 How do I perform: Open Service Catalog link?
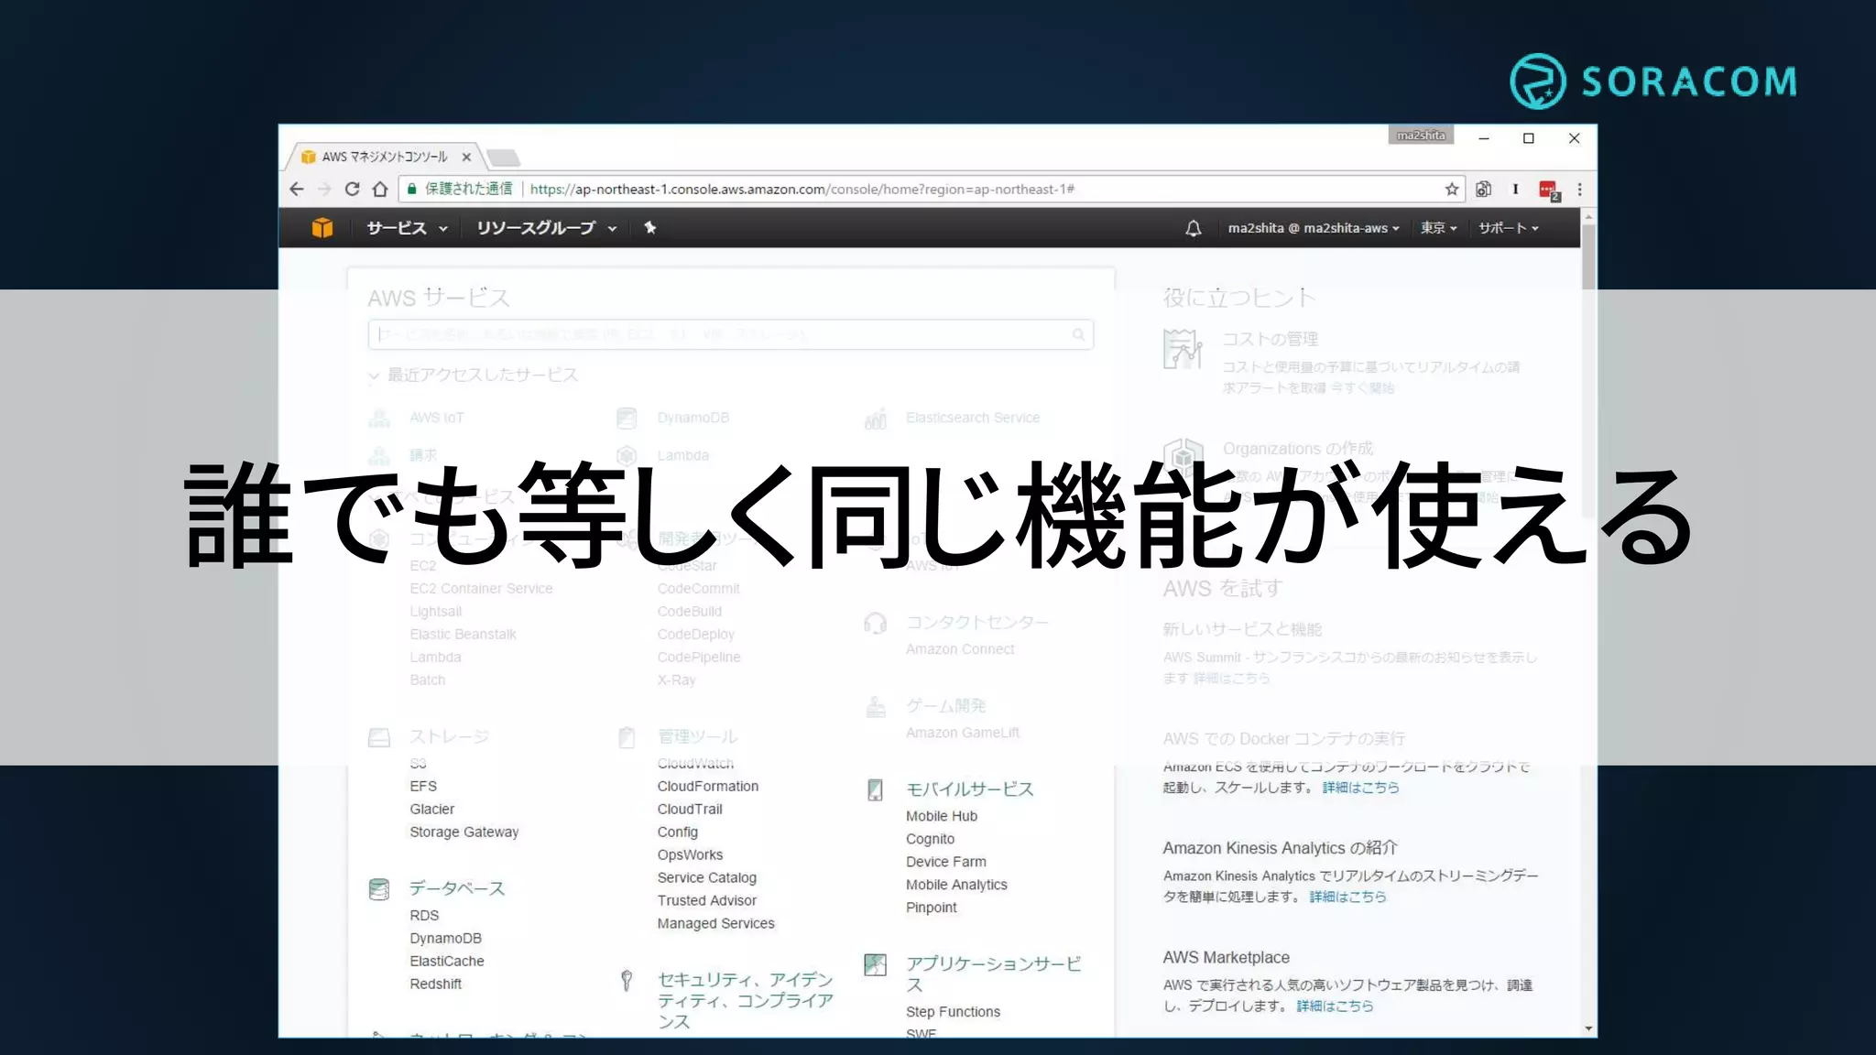coord(707,878)
